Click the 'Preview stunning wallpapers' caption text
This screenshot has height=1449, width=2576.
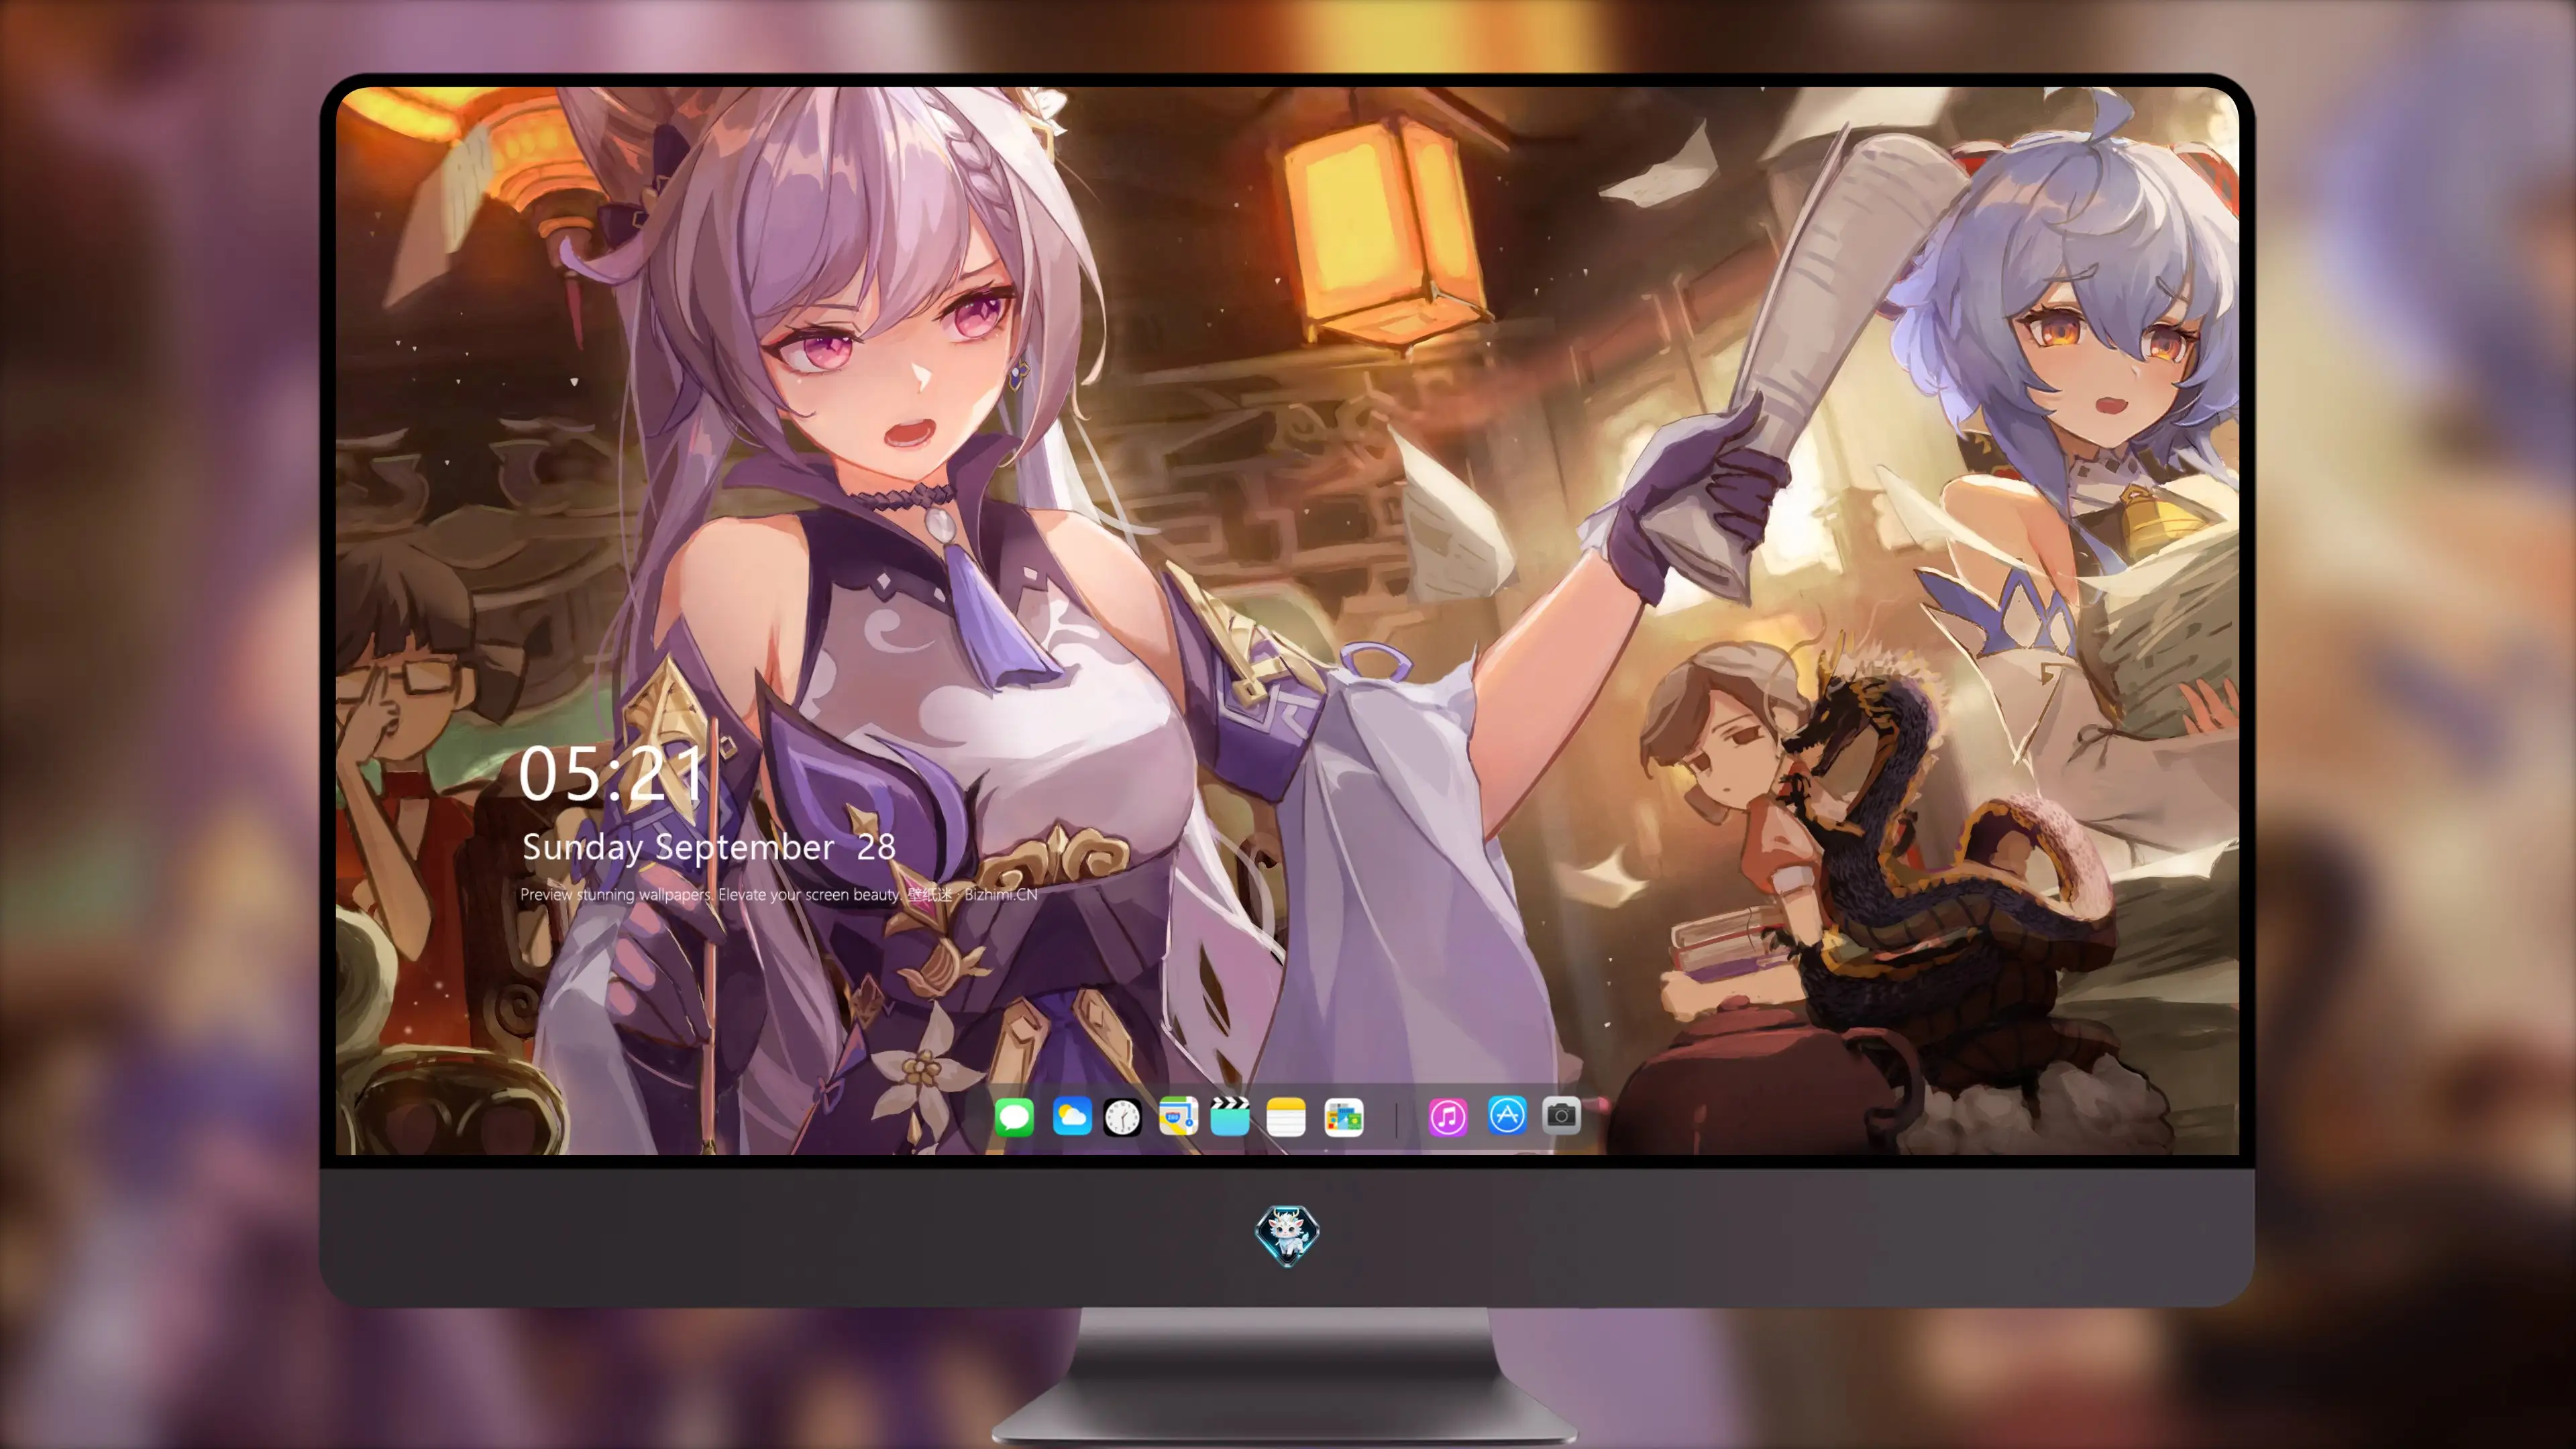(778, 894)
